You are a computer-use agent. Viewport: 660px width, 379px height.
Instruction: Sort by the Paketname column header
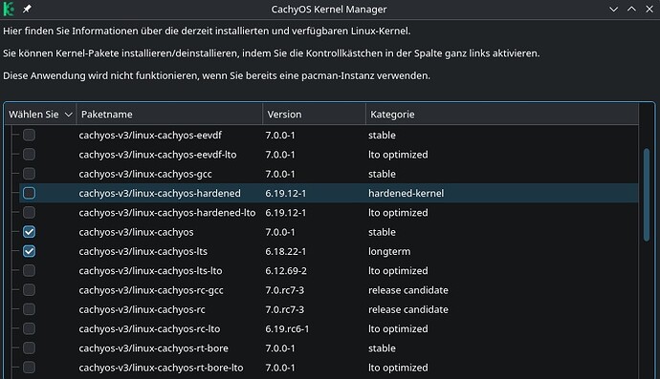click(169, 115)
